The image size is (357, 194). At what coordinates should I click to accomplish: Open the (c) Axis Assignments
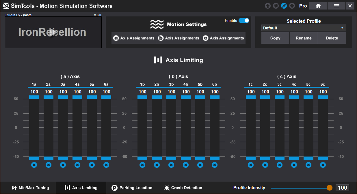pos(223,38)
